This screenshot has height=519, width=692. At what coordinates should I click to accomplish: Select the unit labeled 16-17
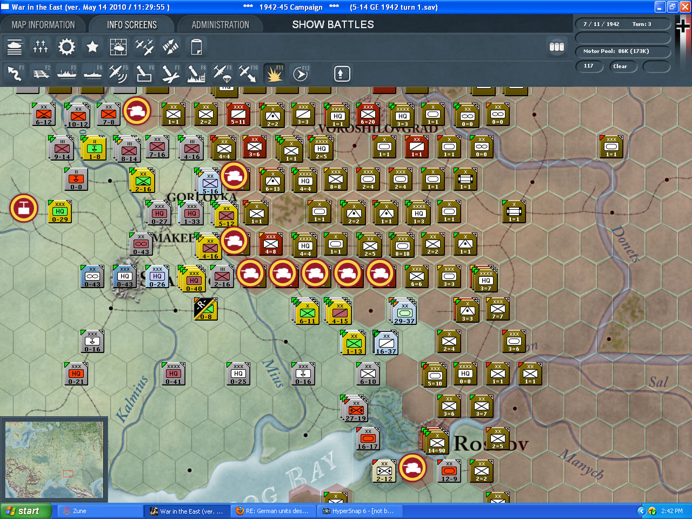tap(368, 438)
